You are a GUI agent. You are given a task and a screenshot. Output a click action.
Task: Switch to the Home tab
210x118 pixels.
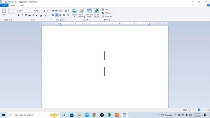pyautogui.click(x=13, y=5)
